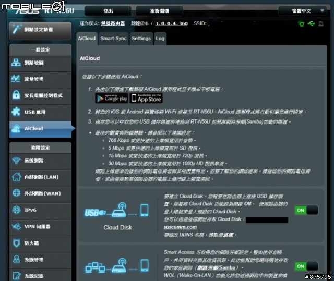Open the System Log notepad icon
Screen dimensions: 334x281
click(x=16, y=276)
